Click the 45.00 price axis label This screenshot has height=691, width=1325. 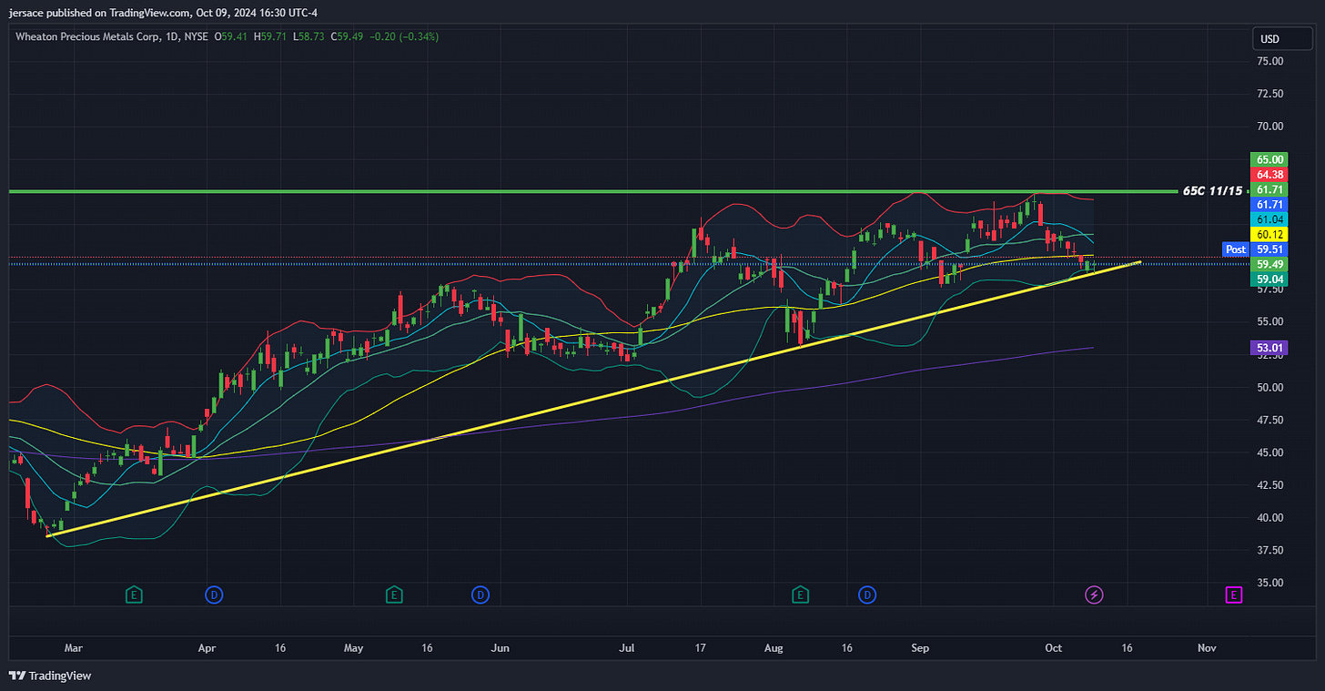pyautogui.click(x=1269, y=452)
